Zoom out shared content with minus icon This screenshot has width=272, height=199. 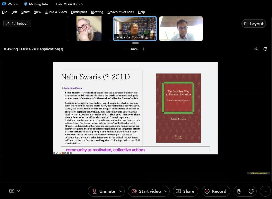click(125, 49)
